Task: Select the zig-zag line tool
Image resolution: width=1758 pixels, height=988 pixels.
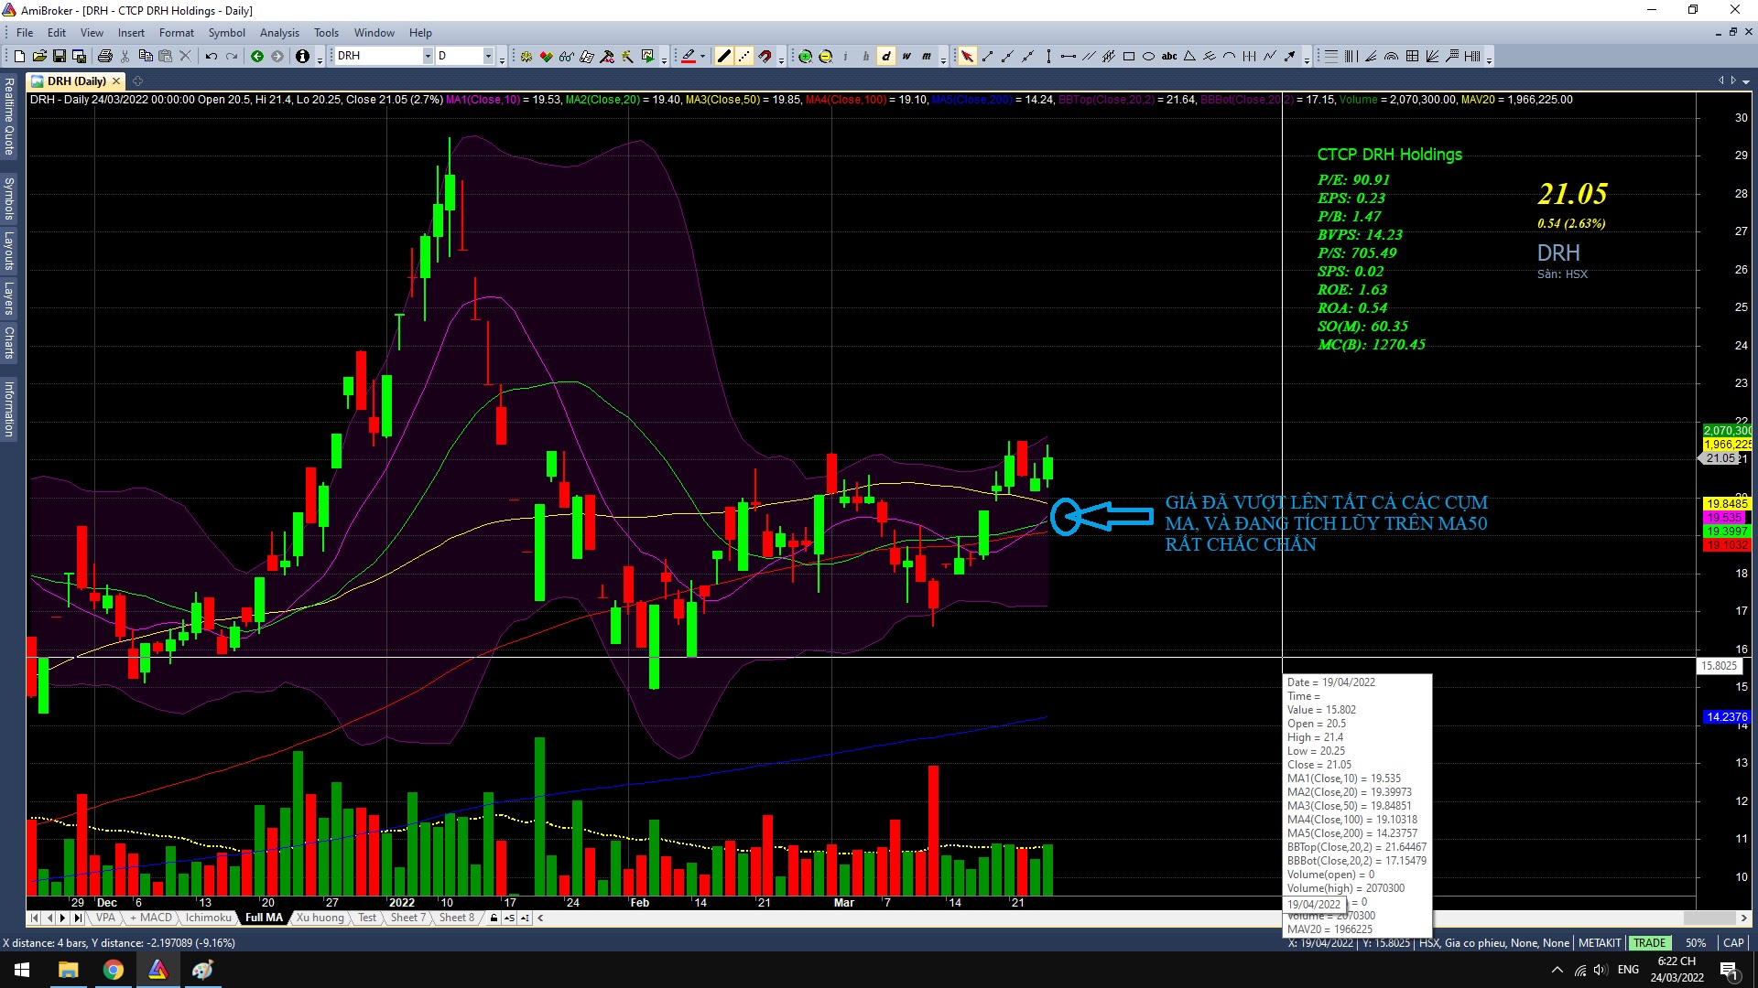Action: 1270,57
